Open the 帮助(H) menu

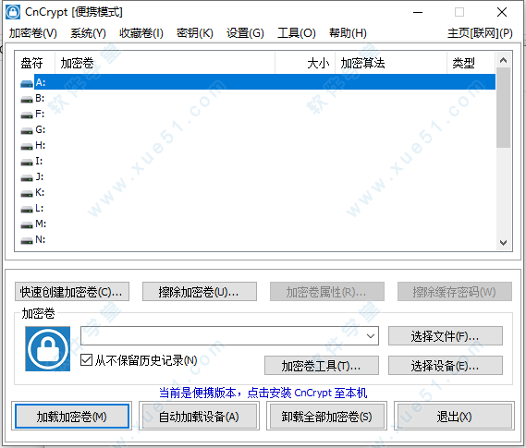[348, 33]
